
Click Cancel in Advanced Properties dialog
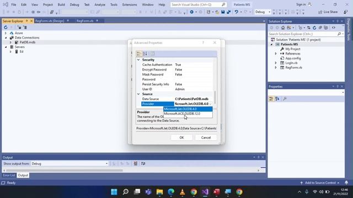[206, 137]
